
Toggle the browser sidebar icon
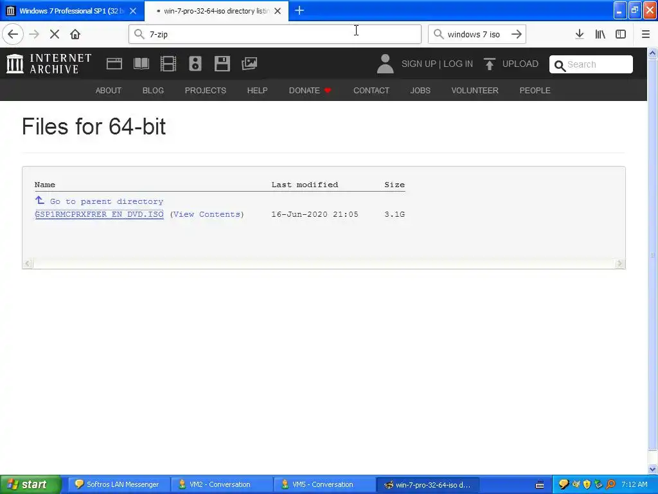(621, 34)
